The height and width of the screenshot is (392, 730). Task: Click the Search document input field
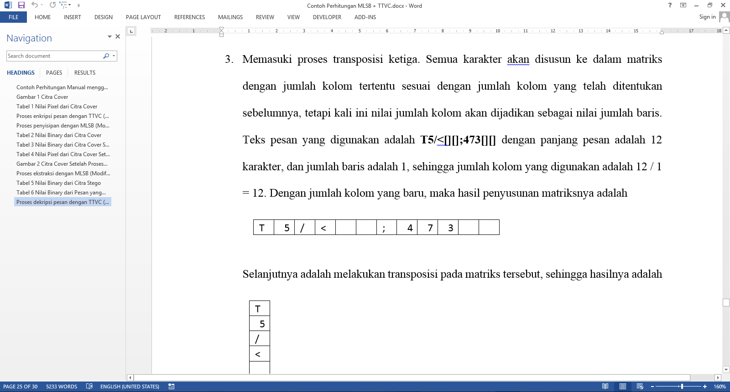(54, 56)
